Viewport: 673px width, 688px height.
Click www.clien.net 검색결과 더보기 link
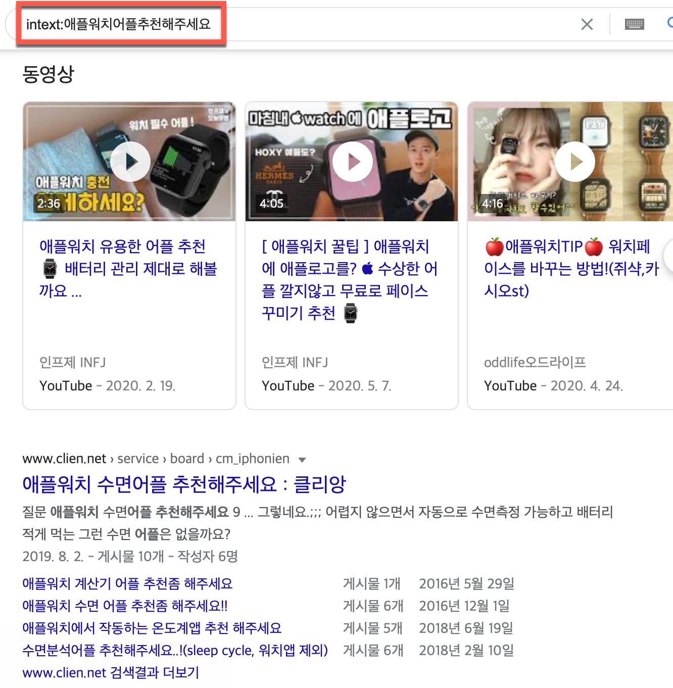pos(111,672)
